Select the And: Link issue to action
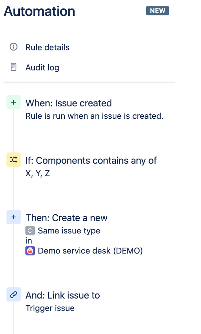Viewport: 201px width, 334px height. [63, 295]
